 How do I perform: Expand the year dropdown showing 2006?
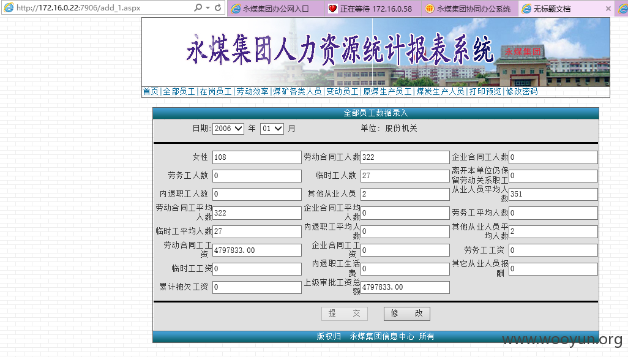tap(228, 129)
